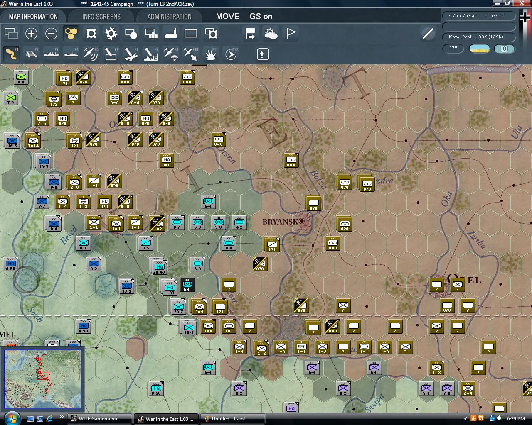Click the Bryansk city hex
This screenshot has width=532, height=425.
tap(302, 222)
